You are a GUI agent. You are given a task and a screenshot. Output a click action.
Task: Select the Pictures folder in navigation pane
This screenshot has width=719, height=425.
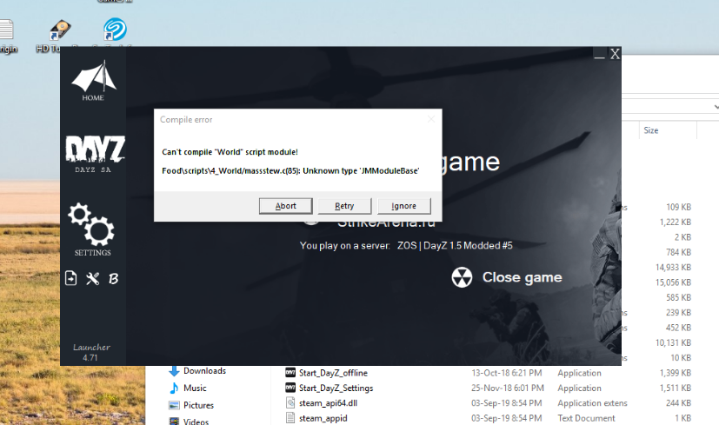pyautogui.click(x=198, y=405)
